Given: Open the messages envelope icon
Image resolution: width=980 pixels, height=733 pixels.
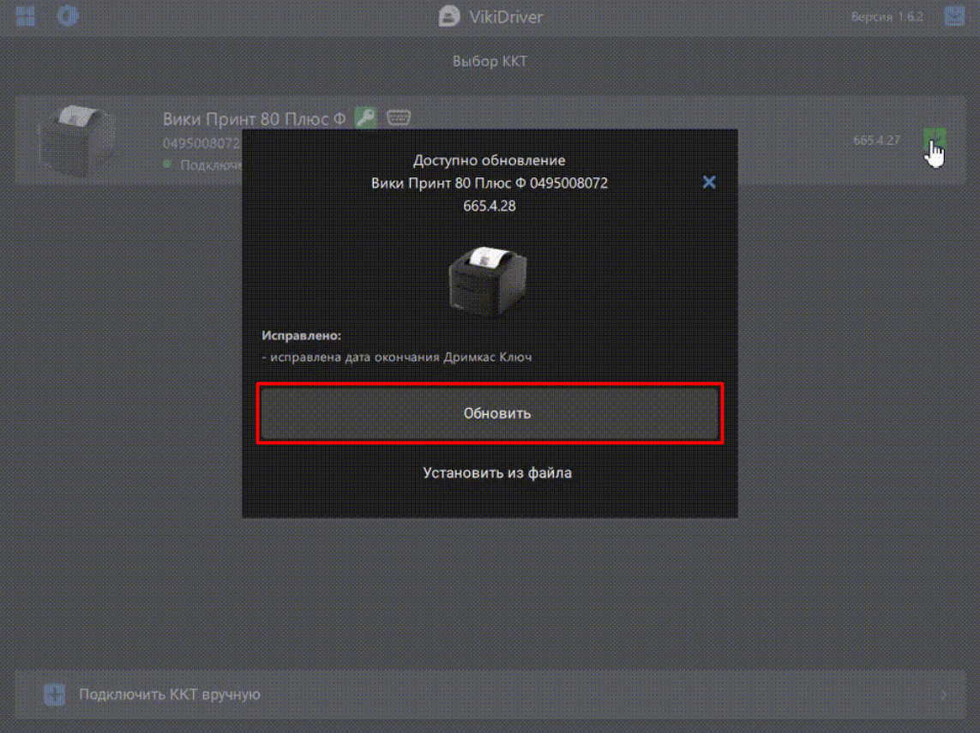Looking at the screenshot, I should [953, 16].
